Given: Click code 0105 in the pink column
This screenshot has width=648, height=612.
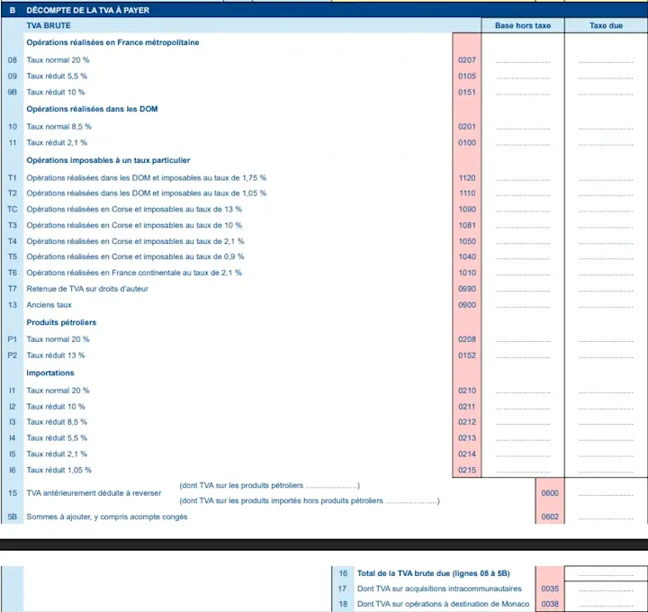Looking at the screenshot, I should pos(467,76).
